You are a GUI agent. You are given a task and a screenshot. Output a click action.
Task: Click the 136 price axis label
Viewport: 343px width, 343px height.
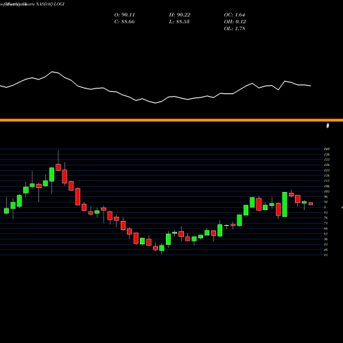point(327,154)
